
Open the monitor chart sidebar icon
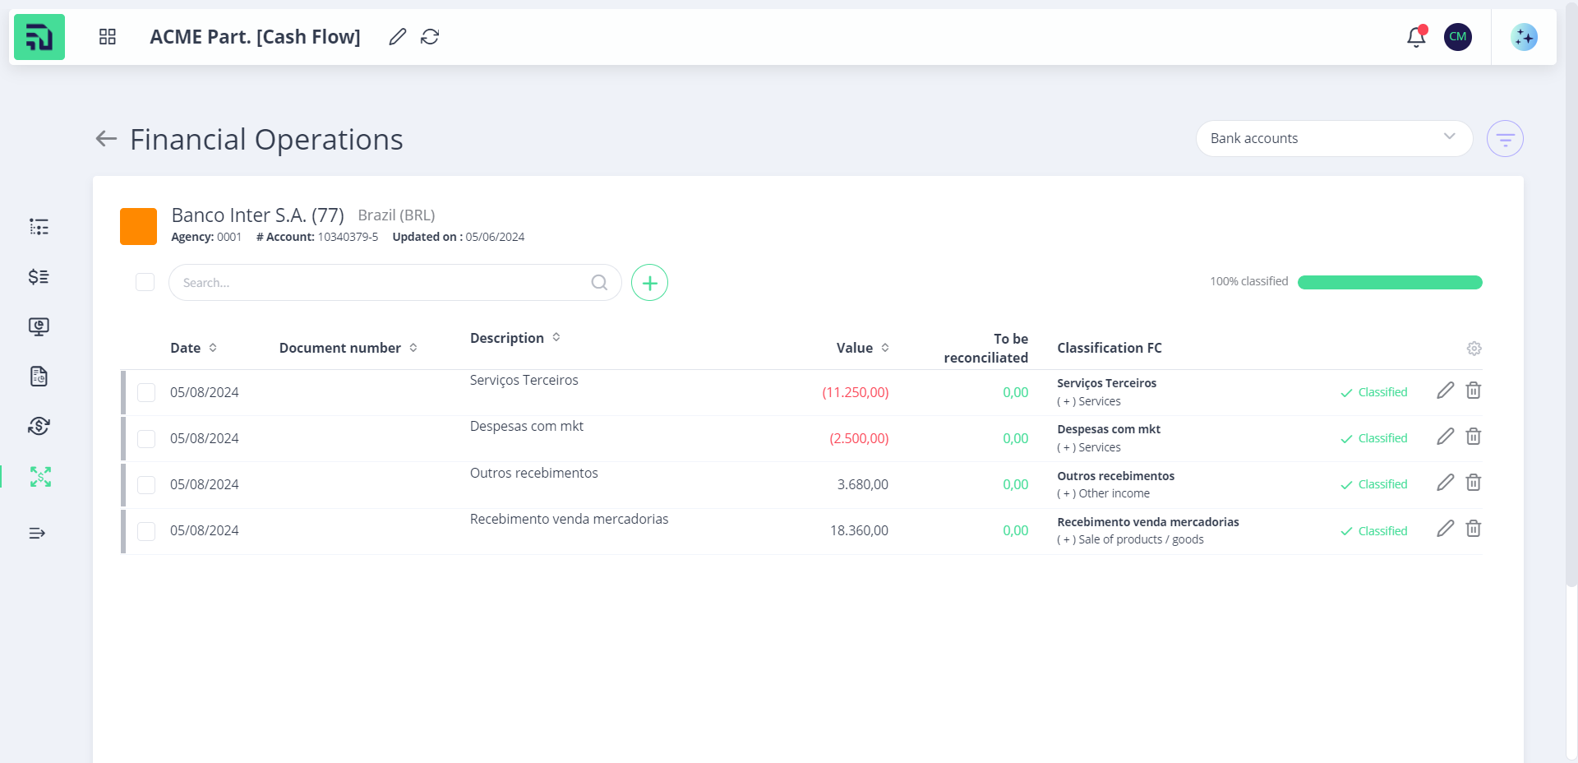(x=39, y=327)
